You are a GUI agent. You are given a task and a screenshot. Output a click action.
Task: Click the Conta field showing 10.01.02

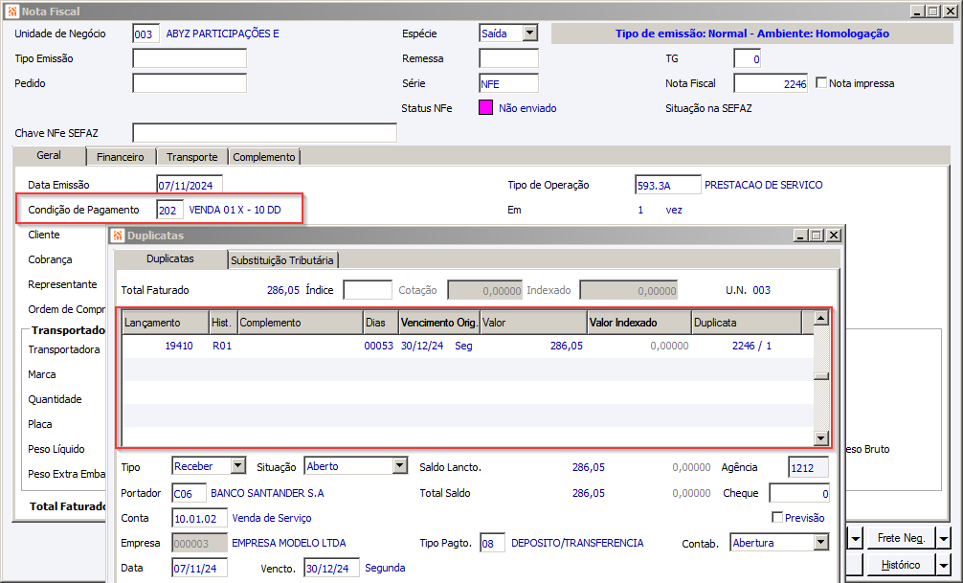tap(200, 518)
